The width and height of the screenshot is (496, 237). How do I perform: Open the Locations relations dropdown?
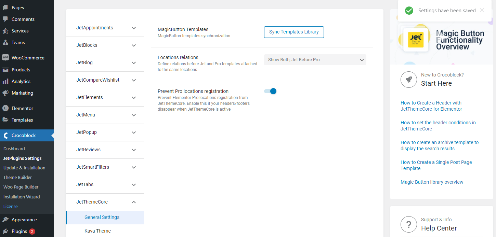tap(315, 60)
